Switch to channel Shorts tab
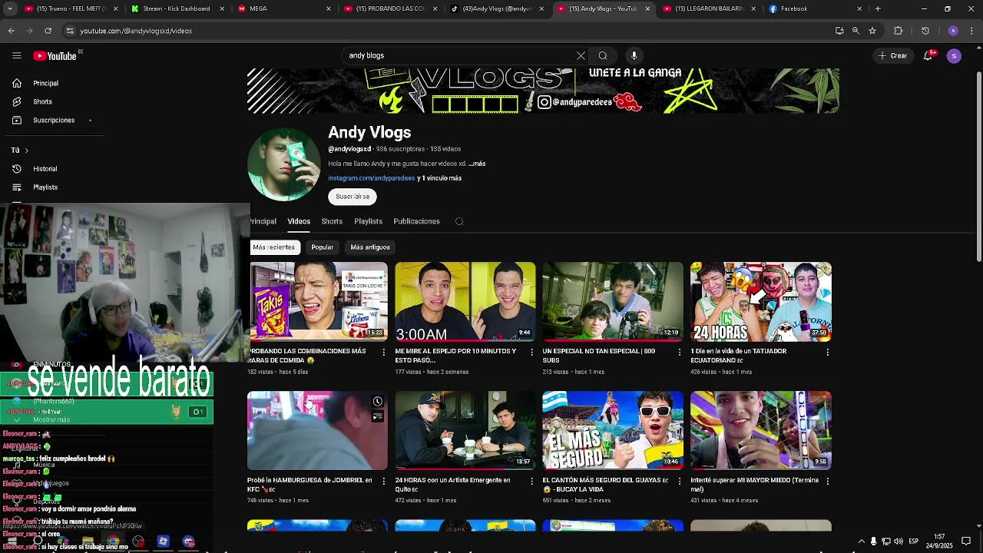The image size is (983, 553). coord(332,221)
